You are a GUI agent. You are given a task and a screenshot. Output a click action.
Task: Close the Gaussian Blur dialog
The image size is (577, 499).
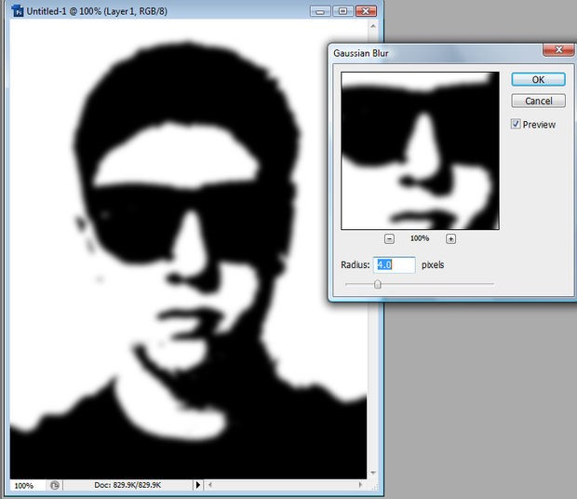coord(558,49)
